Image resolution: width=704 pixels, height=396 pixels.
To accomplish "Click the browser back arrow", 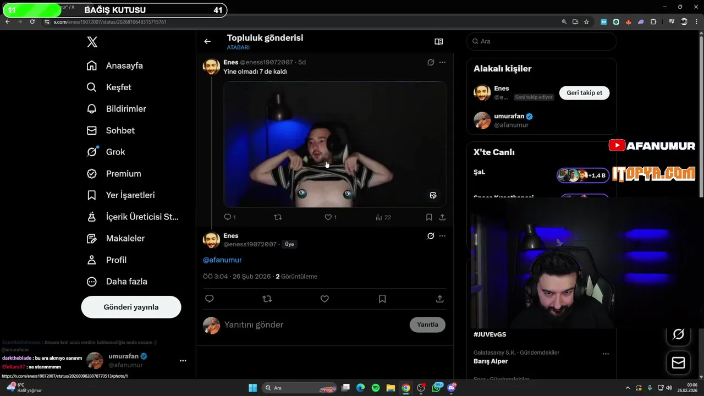I will (x=8, y=22).
